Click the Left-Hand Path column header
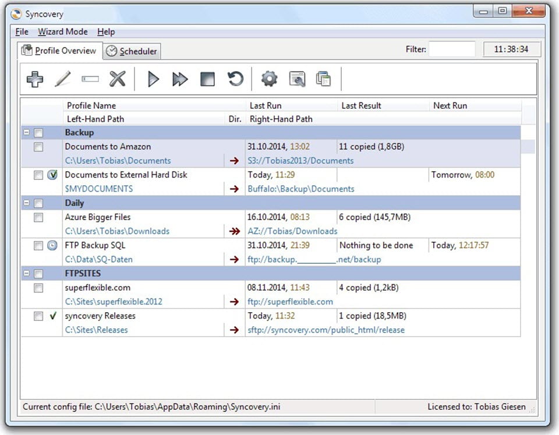559x435 pixels. [x=144, y=119]
